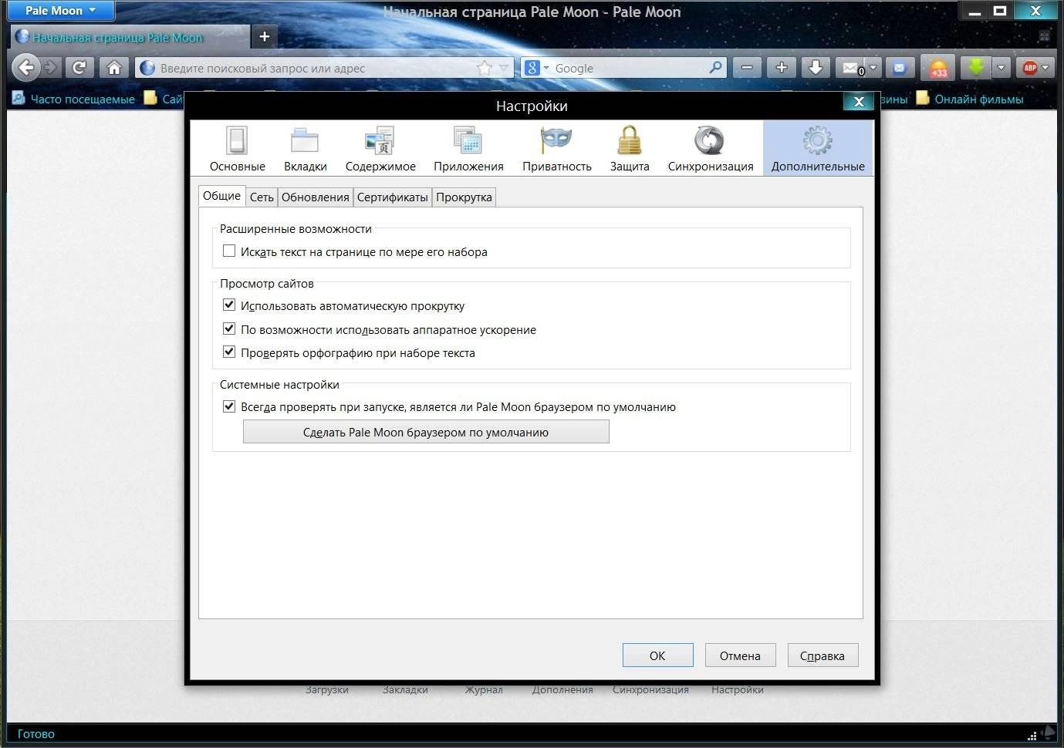Switch to the Обновления tab
Image resolution: width=1064 pixels, height=748 pixels.
[x=315, y=197]
